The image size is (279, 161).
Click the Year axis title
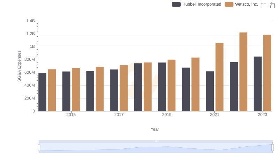coord(155,129)
